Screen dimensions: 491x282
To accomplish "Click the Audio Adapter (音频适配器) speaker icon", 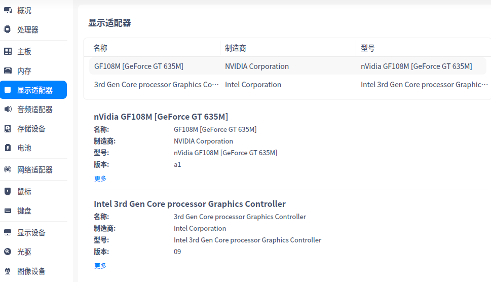I will pos(8,110).
